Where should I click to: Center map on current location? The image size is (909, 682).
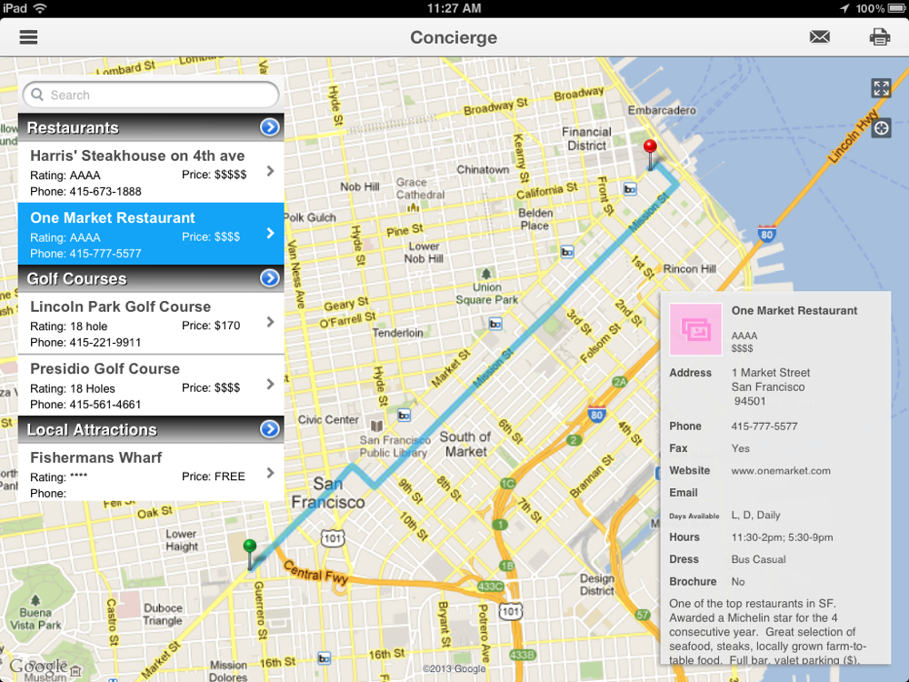(881, 128)
